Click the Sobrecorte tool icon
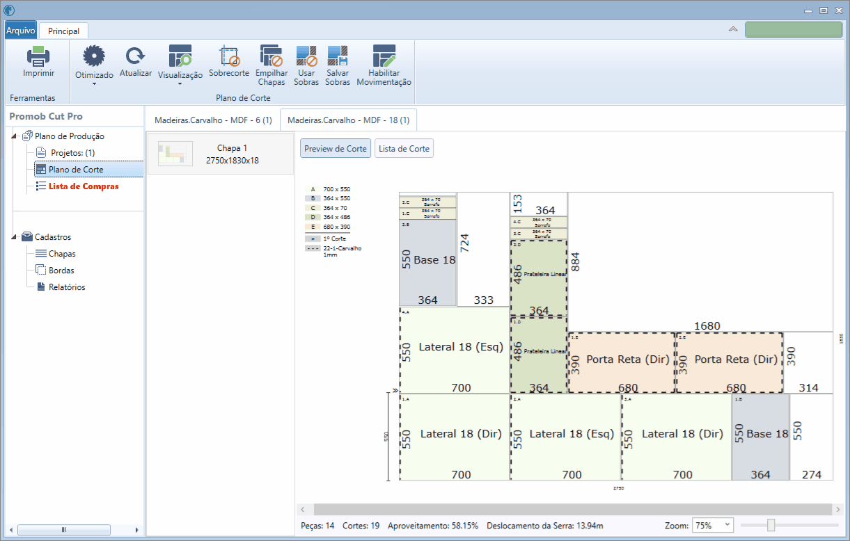The width and height of the screenshot is (850, 541). [229, 56]
